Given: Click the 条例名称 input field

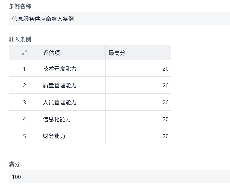Looking at the screenshot, I should pyautogui.click(x=119, y=19).
